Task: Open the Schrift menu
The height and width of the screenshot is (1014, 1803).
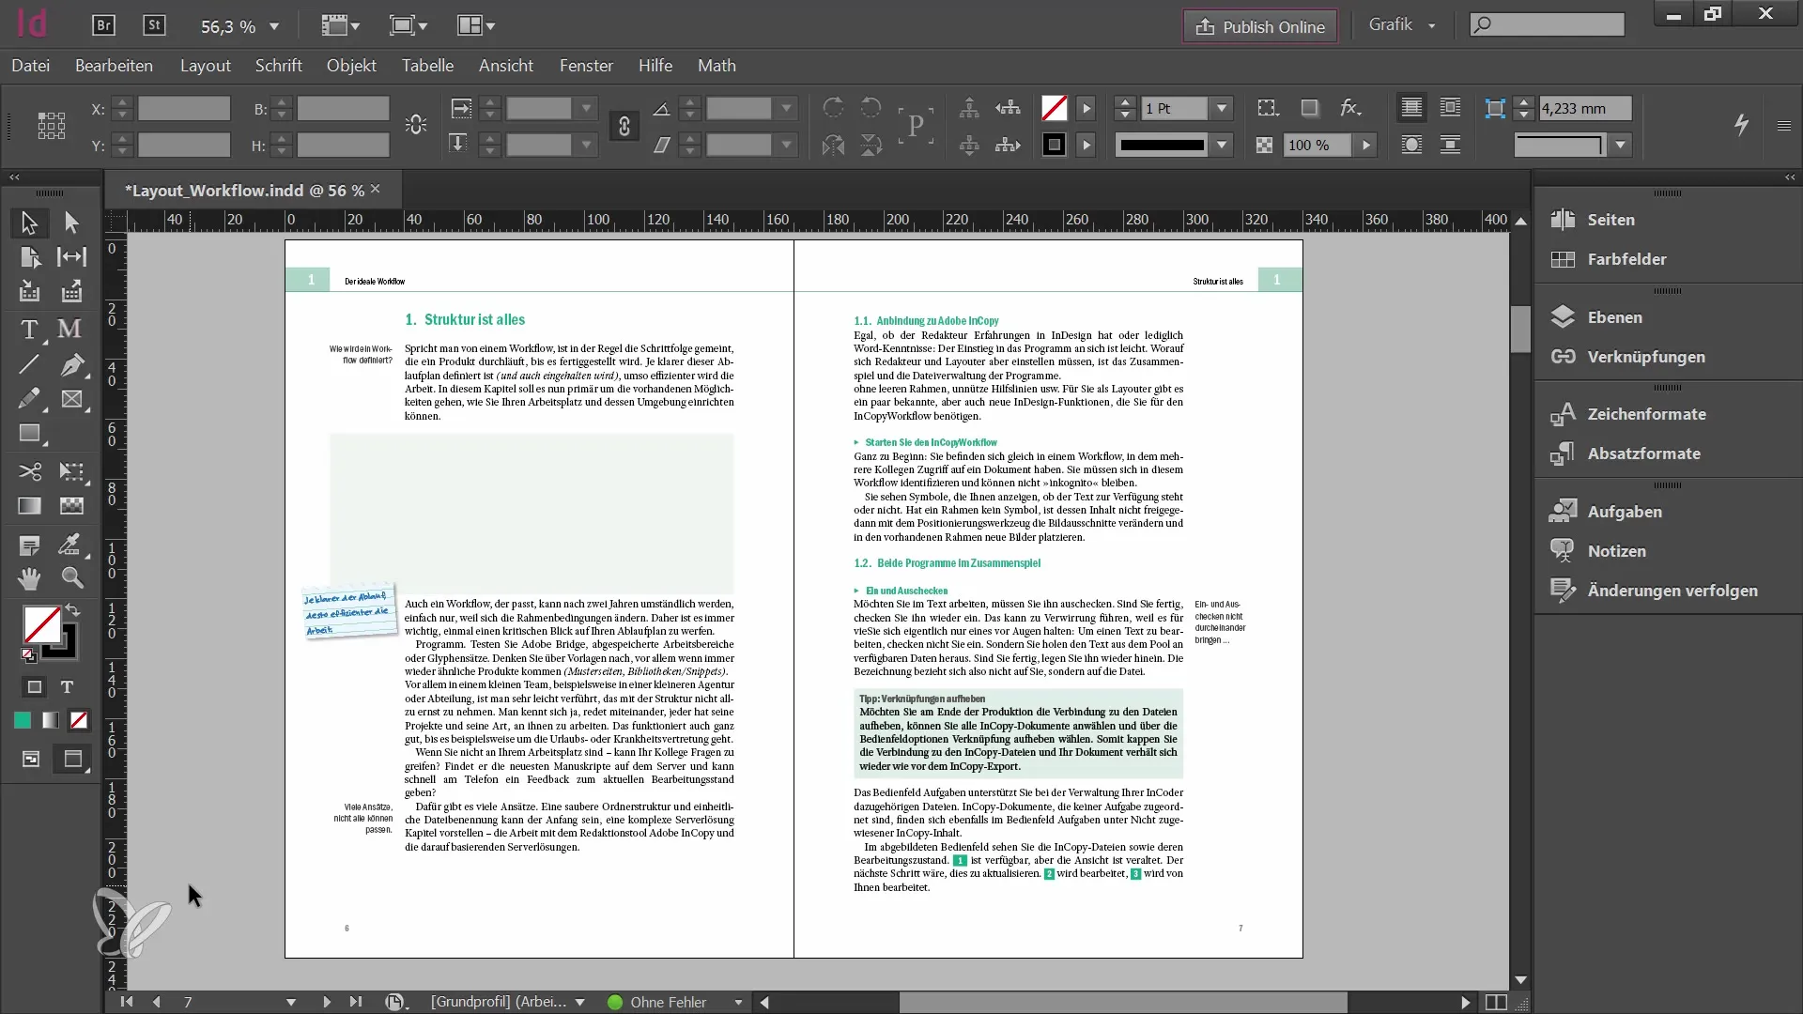Action: (277, 65)
